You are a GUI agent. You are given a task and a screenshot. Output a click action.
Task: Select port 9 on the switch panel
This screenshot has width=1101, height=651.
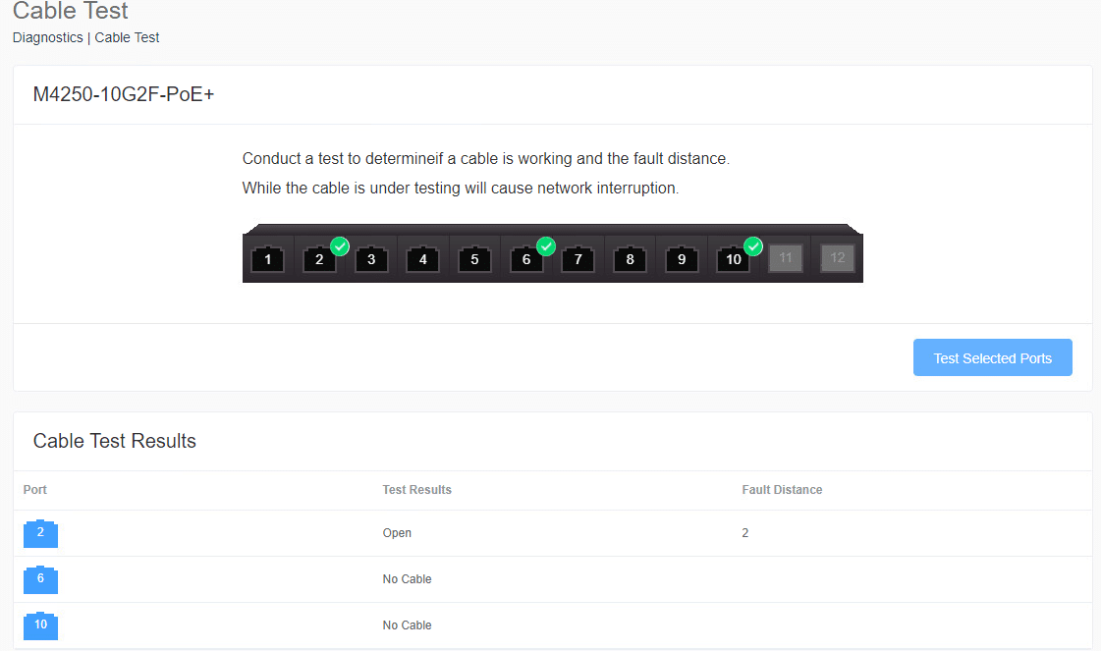pos(682,258)
